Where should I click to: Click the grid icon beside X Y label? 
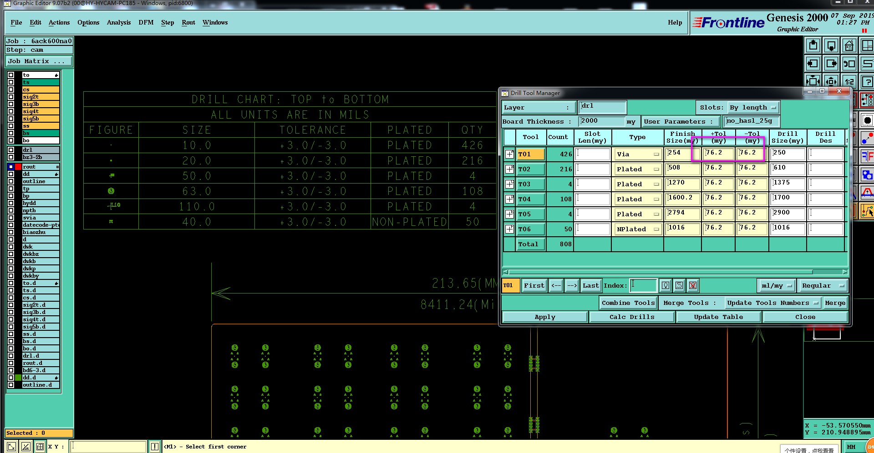(40, 447)
